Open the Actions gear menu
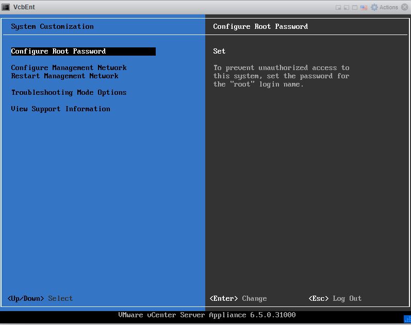This screenshot has height=325, width=411. click(x=384, y=7)
